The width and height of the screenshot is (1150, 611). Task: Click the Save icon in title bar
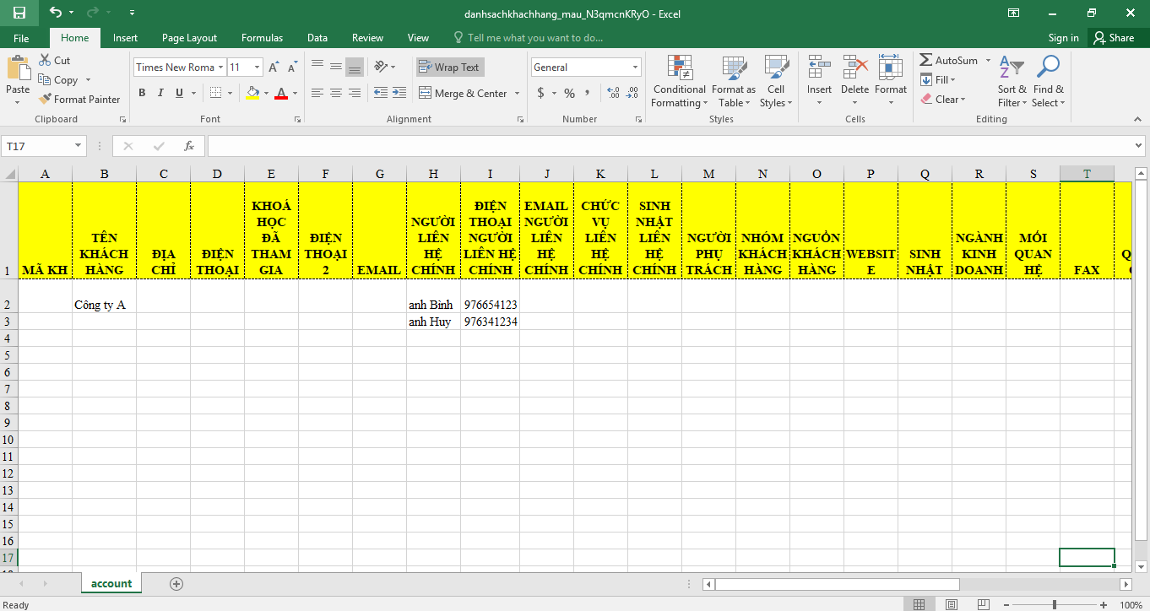tap(19, 13)
